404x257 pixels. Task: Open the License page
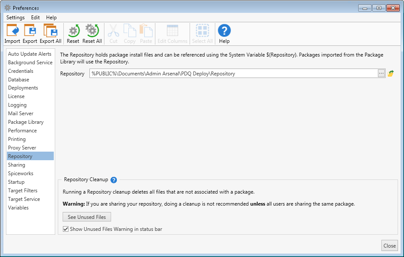pos(30,96)
